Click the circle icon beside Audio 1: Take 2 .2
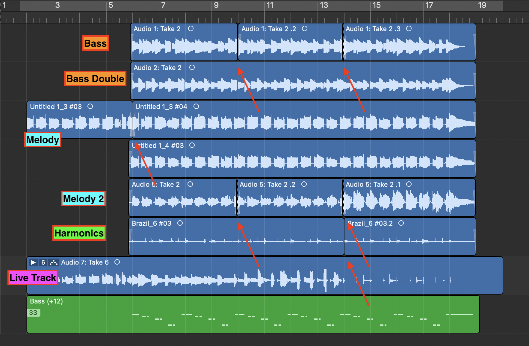The width and height of the screenshot is (529, 346). (305, 29)
